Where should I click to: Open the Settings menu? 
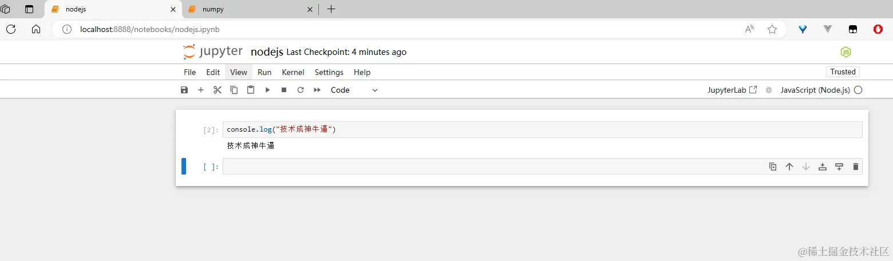tap(329, 72)
